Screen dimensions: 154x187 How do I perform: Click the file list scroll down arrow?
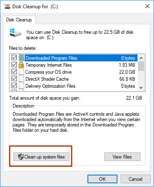141,87
